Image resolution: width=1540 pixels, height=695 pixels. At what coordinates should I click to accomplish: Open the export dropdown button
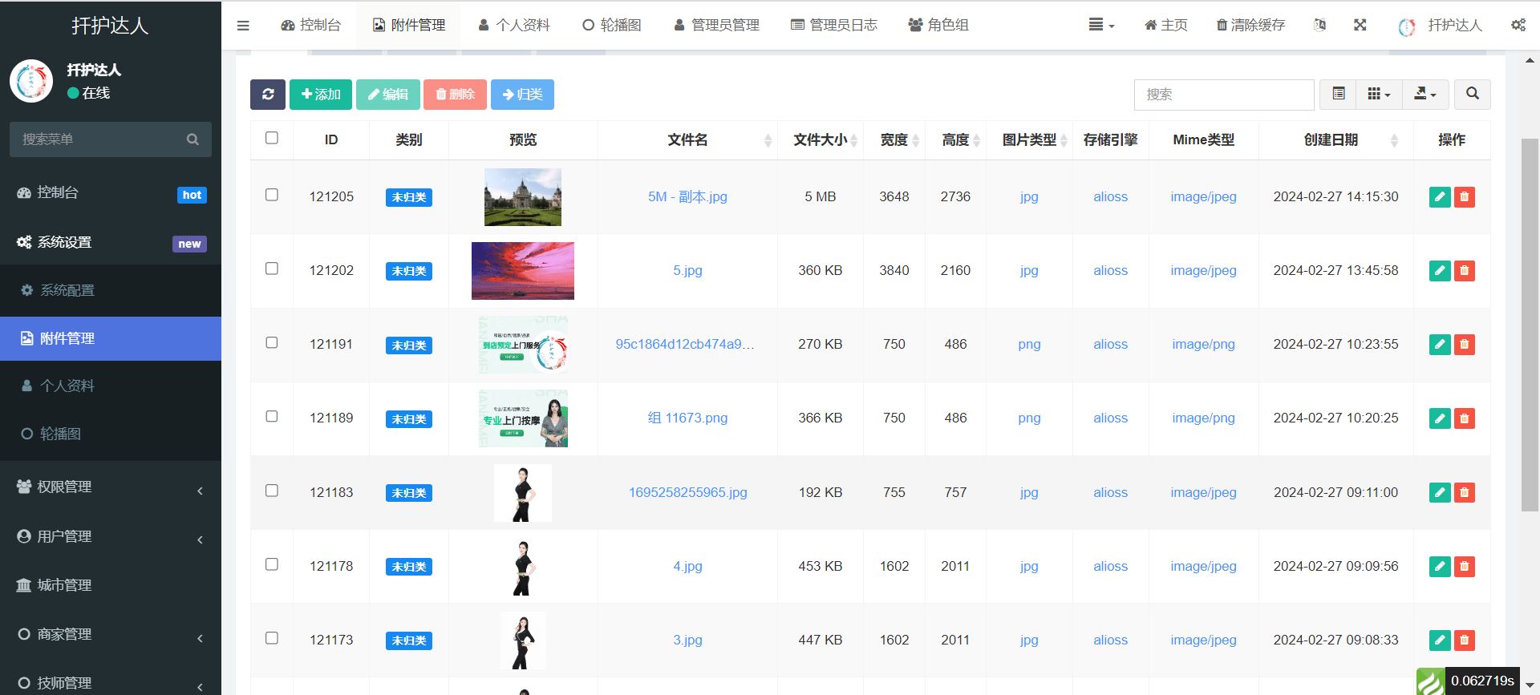[x=1424, y=95]
